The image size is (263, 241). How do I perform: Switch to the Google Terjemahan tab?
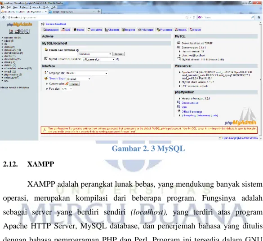[71, 12]
